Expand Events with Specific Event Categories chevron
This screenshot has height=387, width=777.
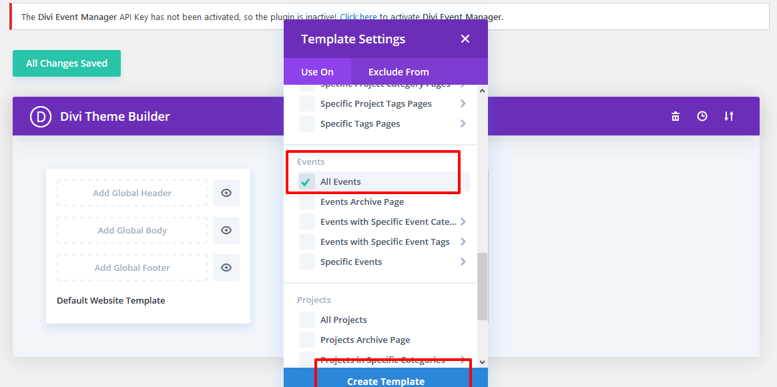click(463, 222)
